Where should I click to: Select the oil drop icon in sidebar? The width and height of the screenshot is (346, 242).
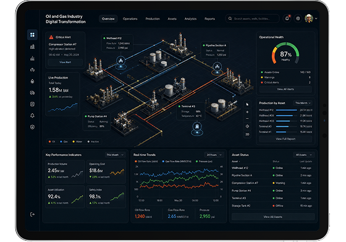coord(32,81)
